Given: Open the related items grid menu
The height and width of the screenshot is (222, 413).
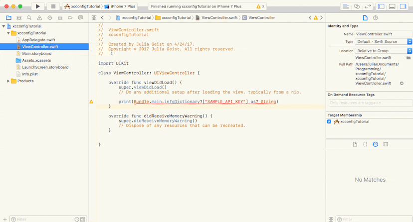Looking at the screenshot, I should coord(94,17).
